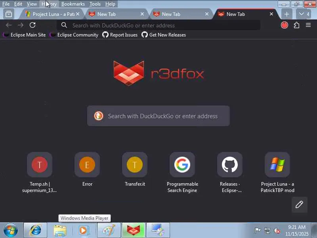Open the Windows Start button
The image size is (317, 238).
tap(11, 230)
